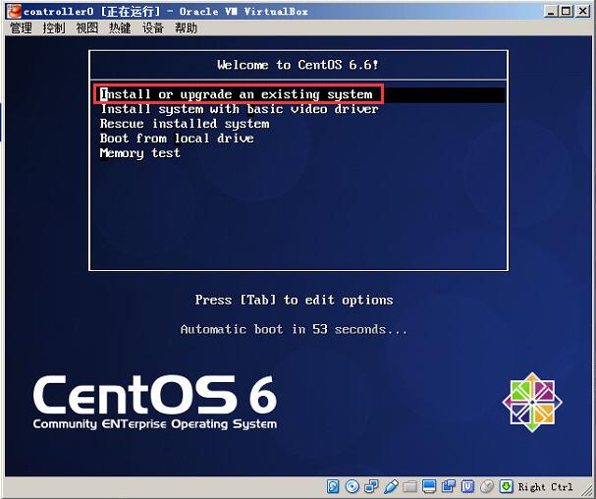Select Install system with basic video driver
Viewport: 596px width, 499px height.
tap(240, 109)
